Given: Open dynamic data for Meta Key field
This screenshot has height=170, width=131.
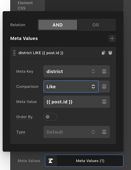Looking at the screenshot, I should point(104,71).
